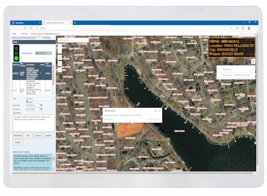267x196 pixels.
Task: Toggle the Active checkbox
Action: 27,102
